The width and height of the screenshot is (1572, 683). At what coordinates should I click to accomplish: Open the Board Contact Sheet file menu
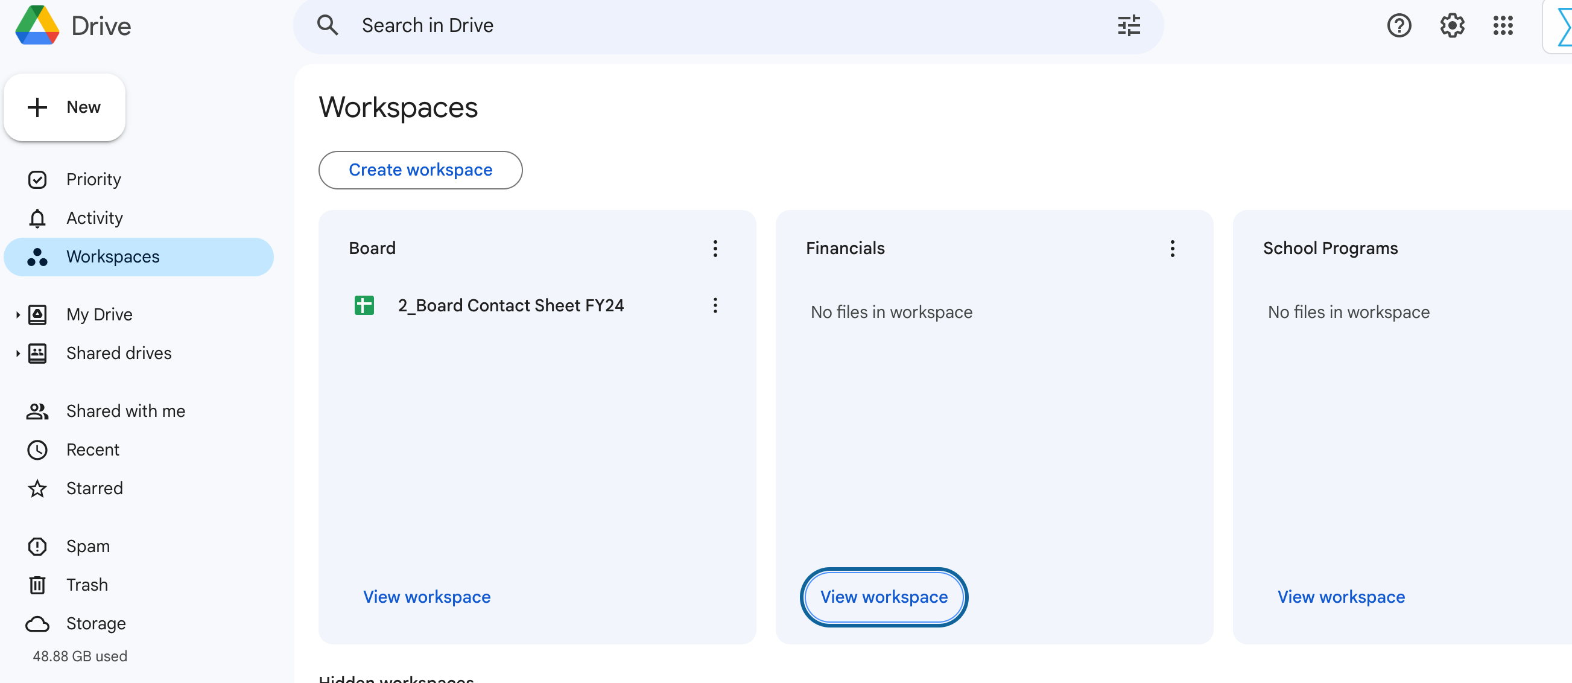(715, 305)
